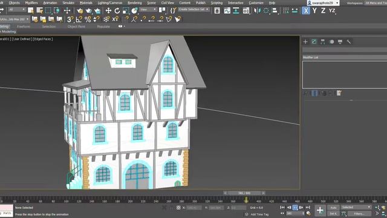The height and width of the screenshot is (218, 387).
Task: Open the Workspaces dropdown
Action: pos(376,3)
